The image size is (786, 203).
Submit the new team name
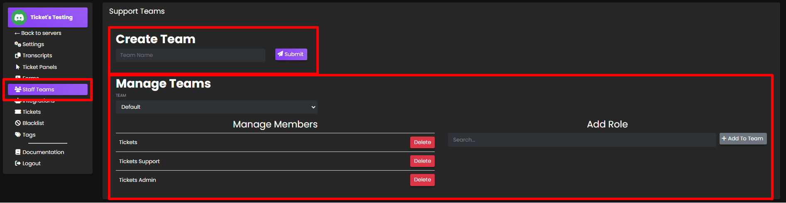pos(291,54)
